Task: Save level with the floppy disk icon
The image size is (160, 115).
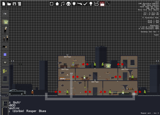Action: [14, 4]
